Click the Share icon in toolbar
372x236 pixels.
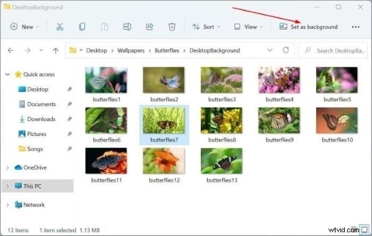click(149, 27)
